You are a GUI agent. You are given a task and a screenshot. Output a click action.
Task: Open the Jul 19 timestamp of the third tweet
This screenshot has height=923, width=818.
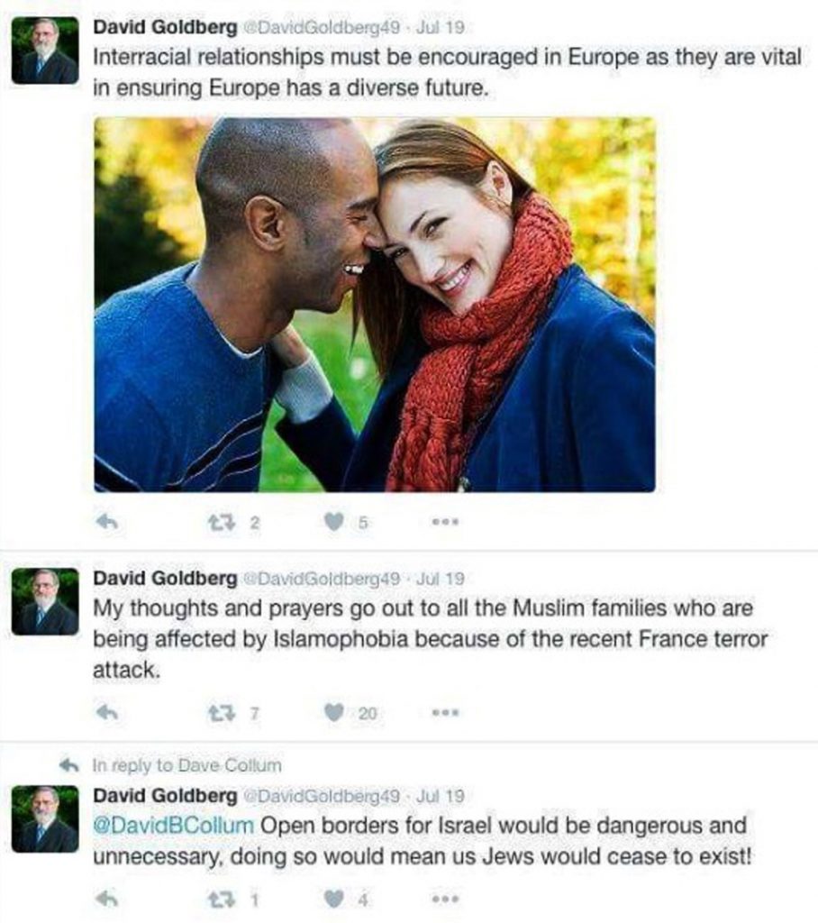point(441,797)
